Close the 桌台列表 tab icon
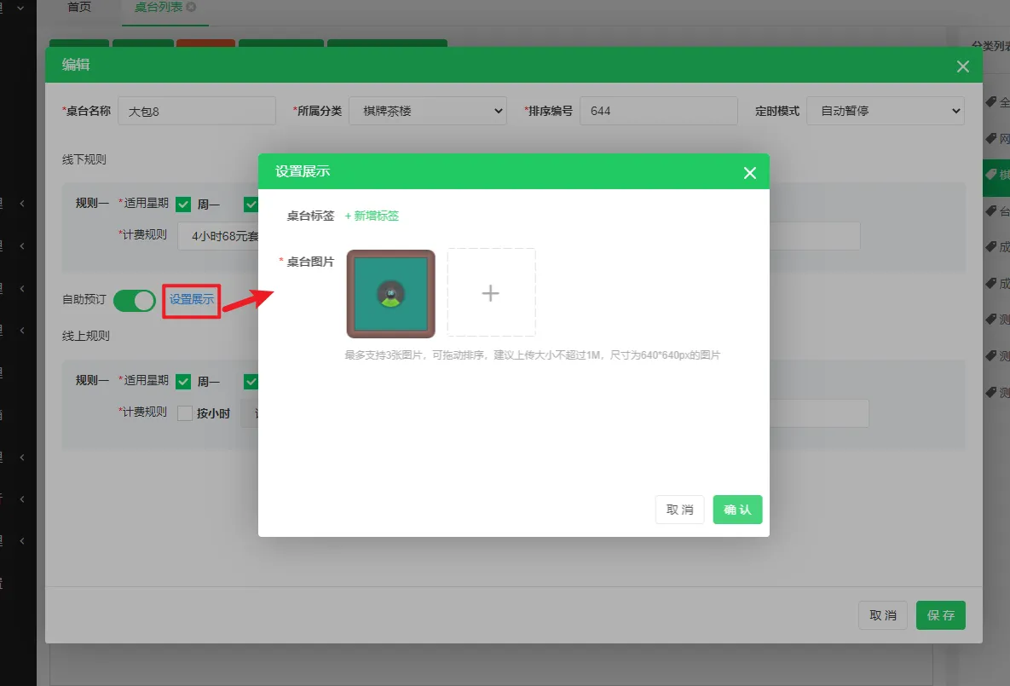This screenshot has height=686, width=1010. pyautogui.click(x=191, y=7)
